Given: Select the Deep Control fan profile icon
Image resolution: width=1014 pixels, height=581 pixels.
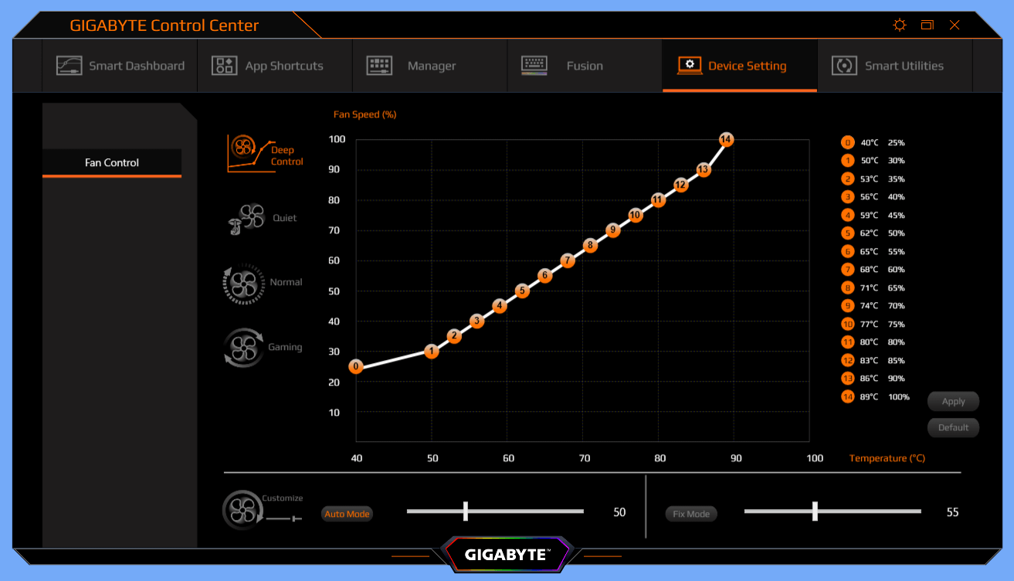Looking at the screenshot, I should pyautogui.click(x=252, y=153).
